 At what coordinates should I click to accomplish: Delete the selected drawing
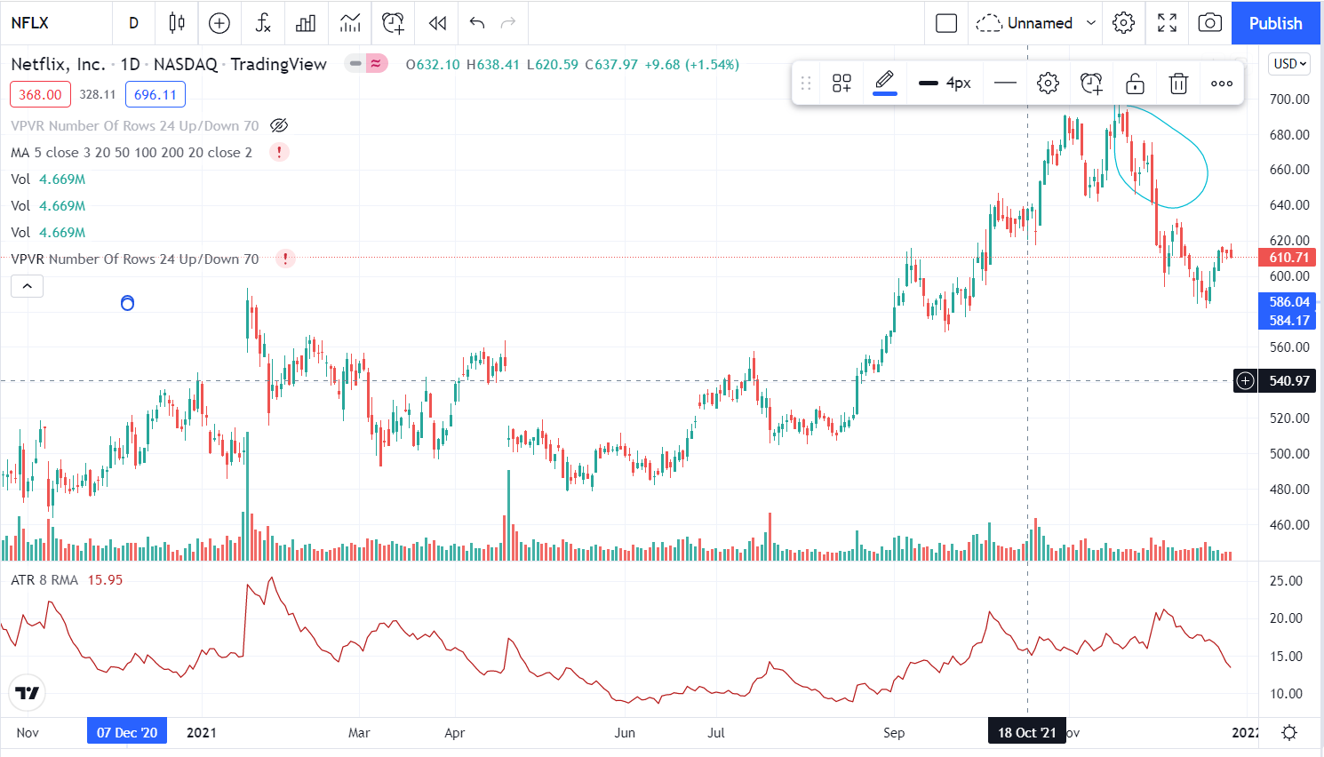tap(1178, 83)
